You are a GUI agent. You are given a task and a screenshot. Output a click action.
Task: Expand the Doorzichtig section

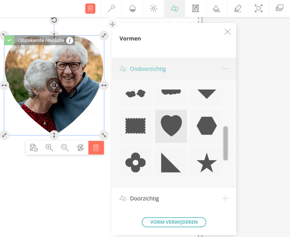[225, 198]
